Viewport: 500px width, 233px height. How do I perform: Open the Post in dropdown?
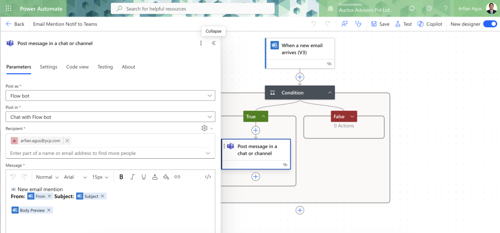110,117
